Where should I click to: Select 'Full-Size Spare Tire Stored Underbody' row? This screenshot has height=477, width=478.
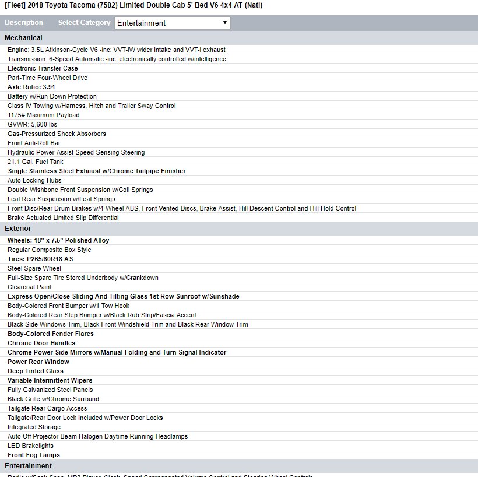[239, 278]
